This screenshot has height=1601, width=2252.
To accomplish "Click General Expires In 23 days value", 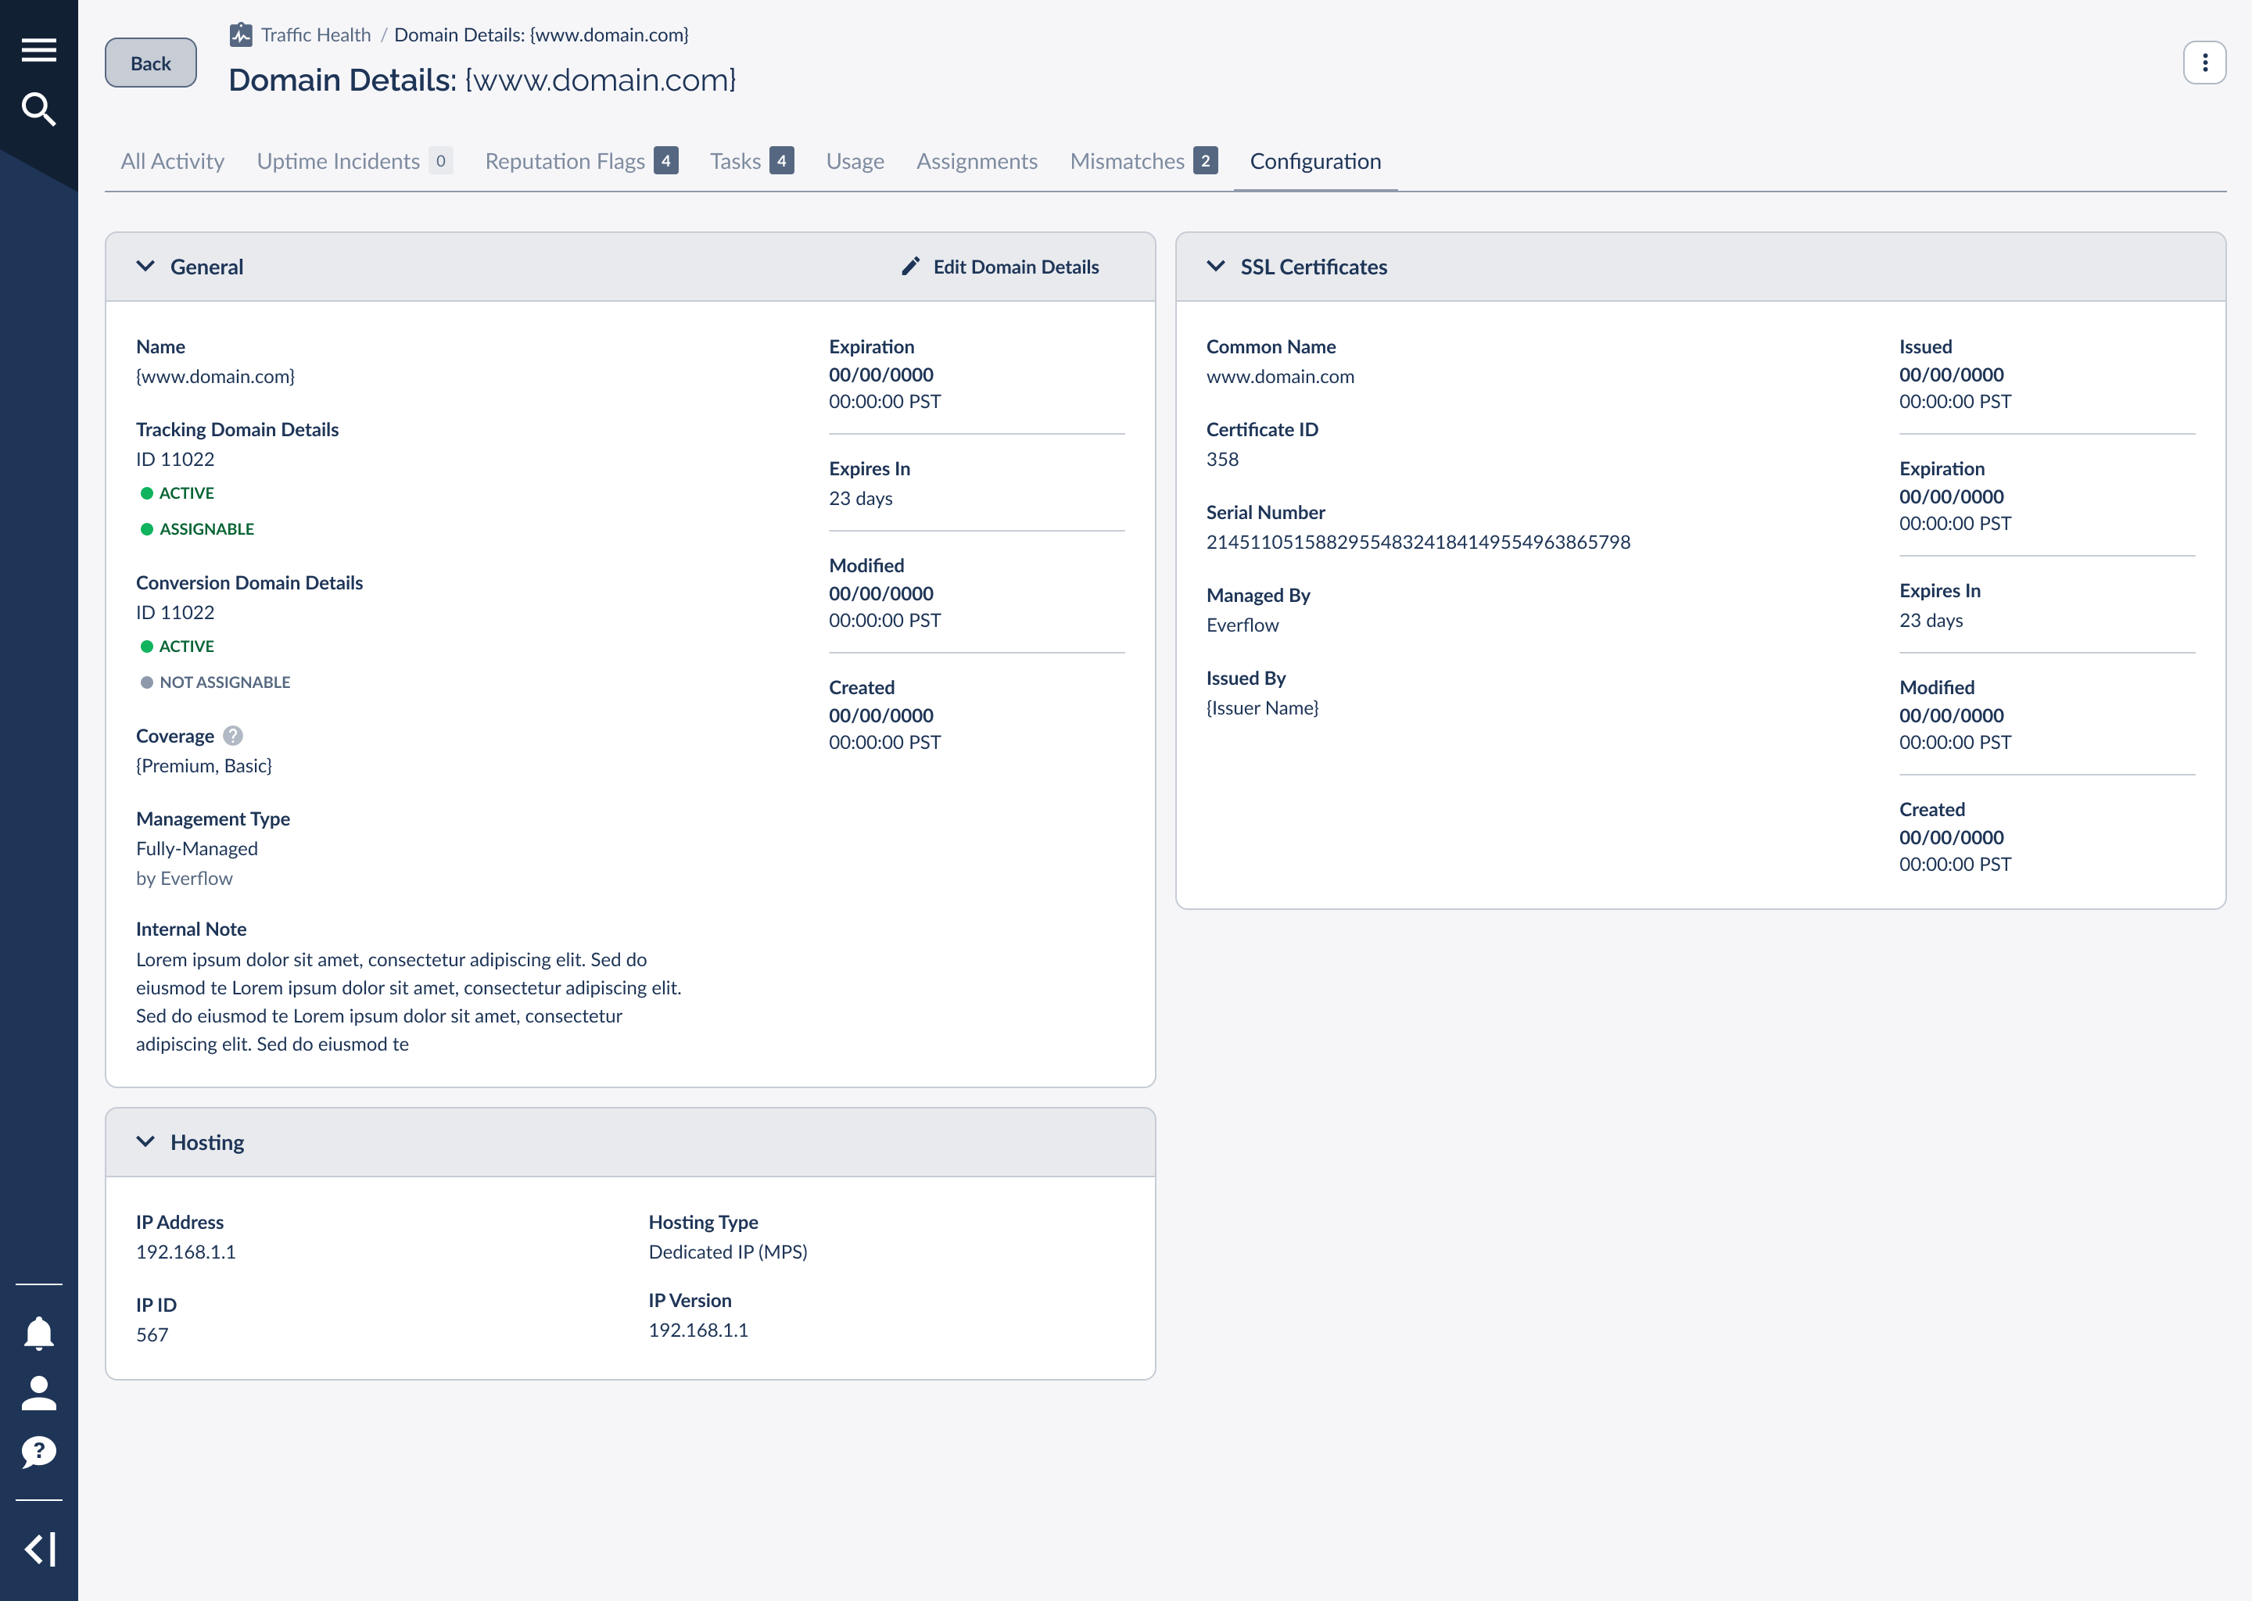I will coord(861,499).
